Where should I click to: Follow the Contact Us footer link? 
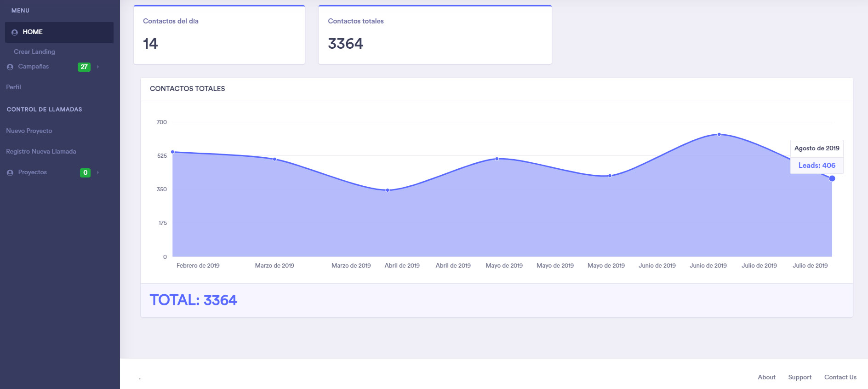(x=840, y=377)
